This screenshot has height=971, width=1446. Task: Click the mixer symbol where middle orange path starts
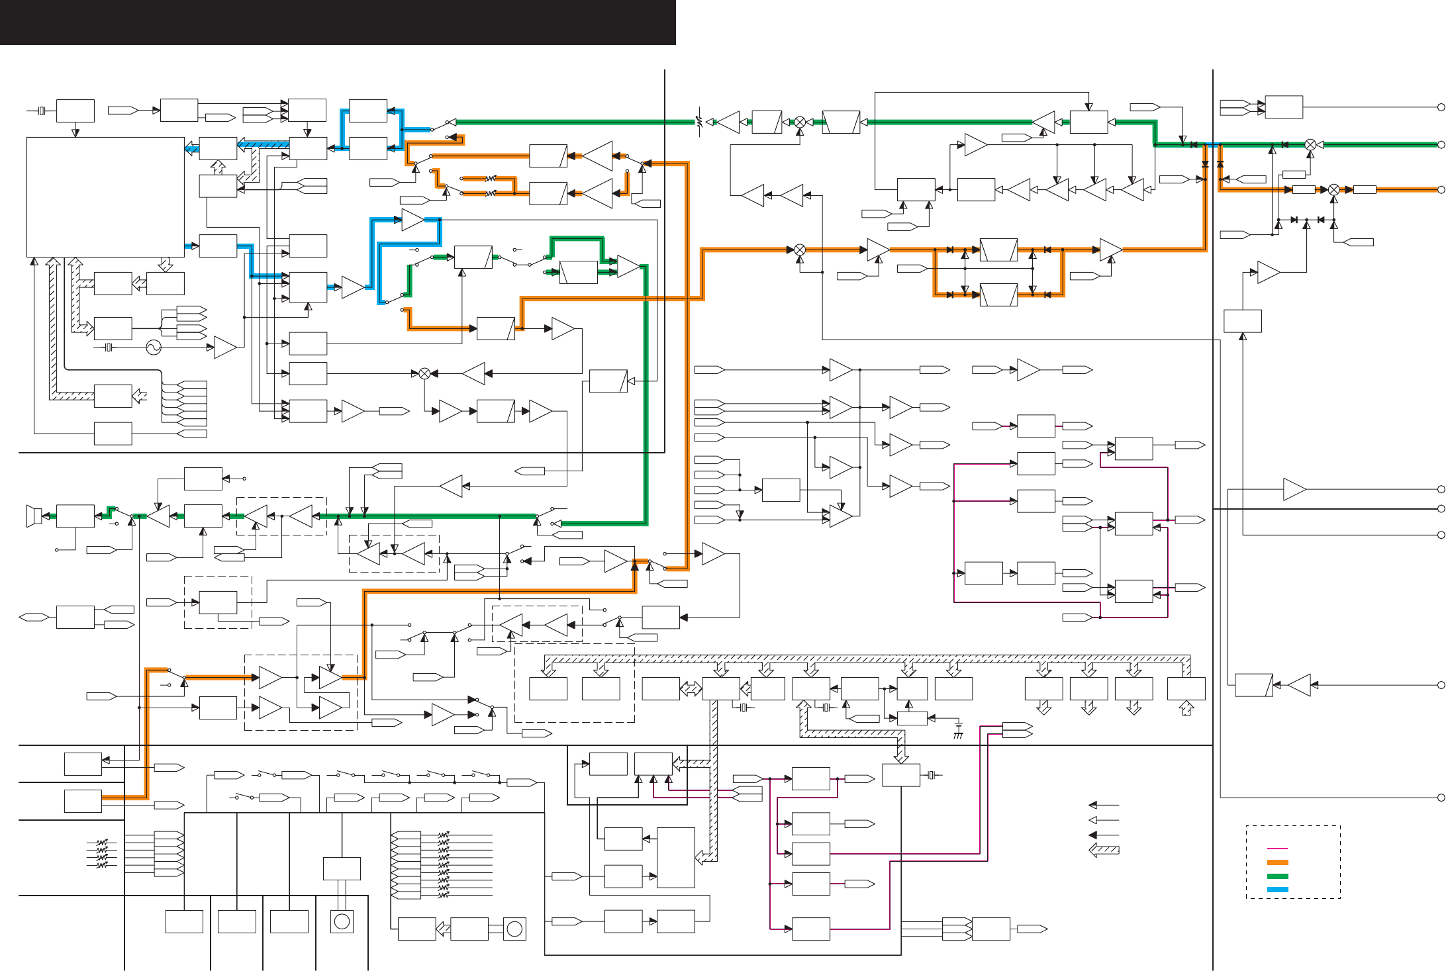tap(800, 250)
